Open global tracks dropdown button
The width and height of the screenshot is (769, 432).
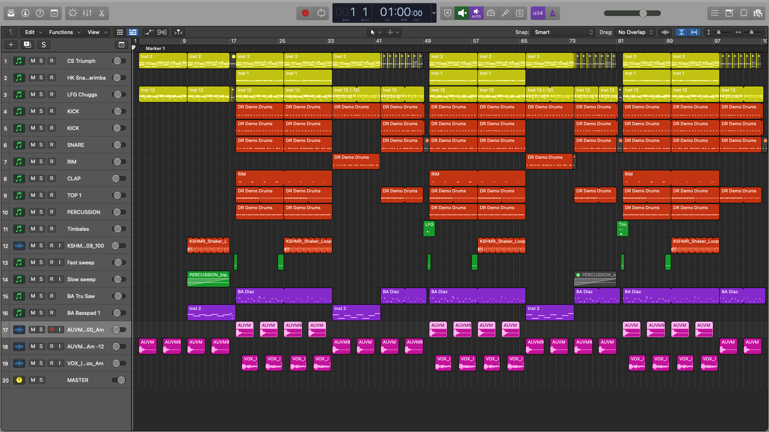121,45
